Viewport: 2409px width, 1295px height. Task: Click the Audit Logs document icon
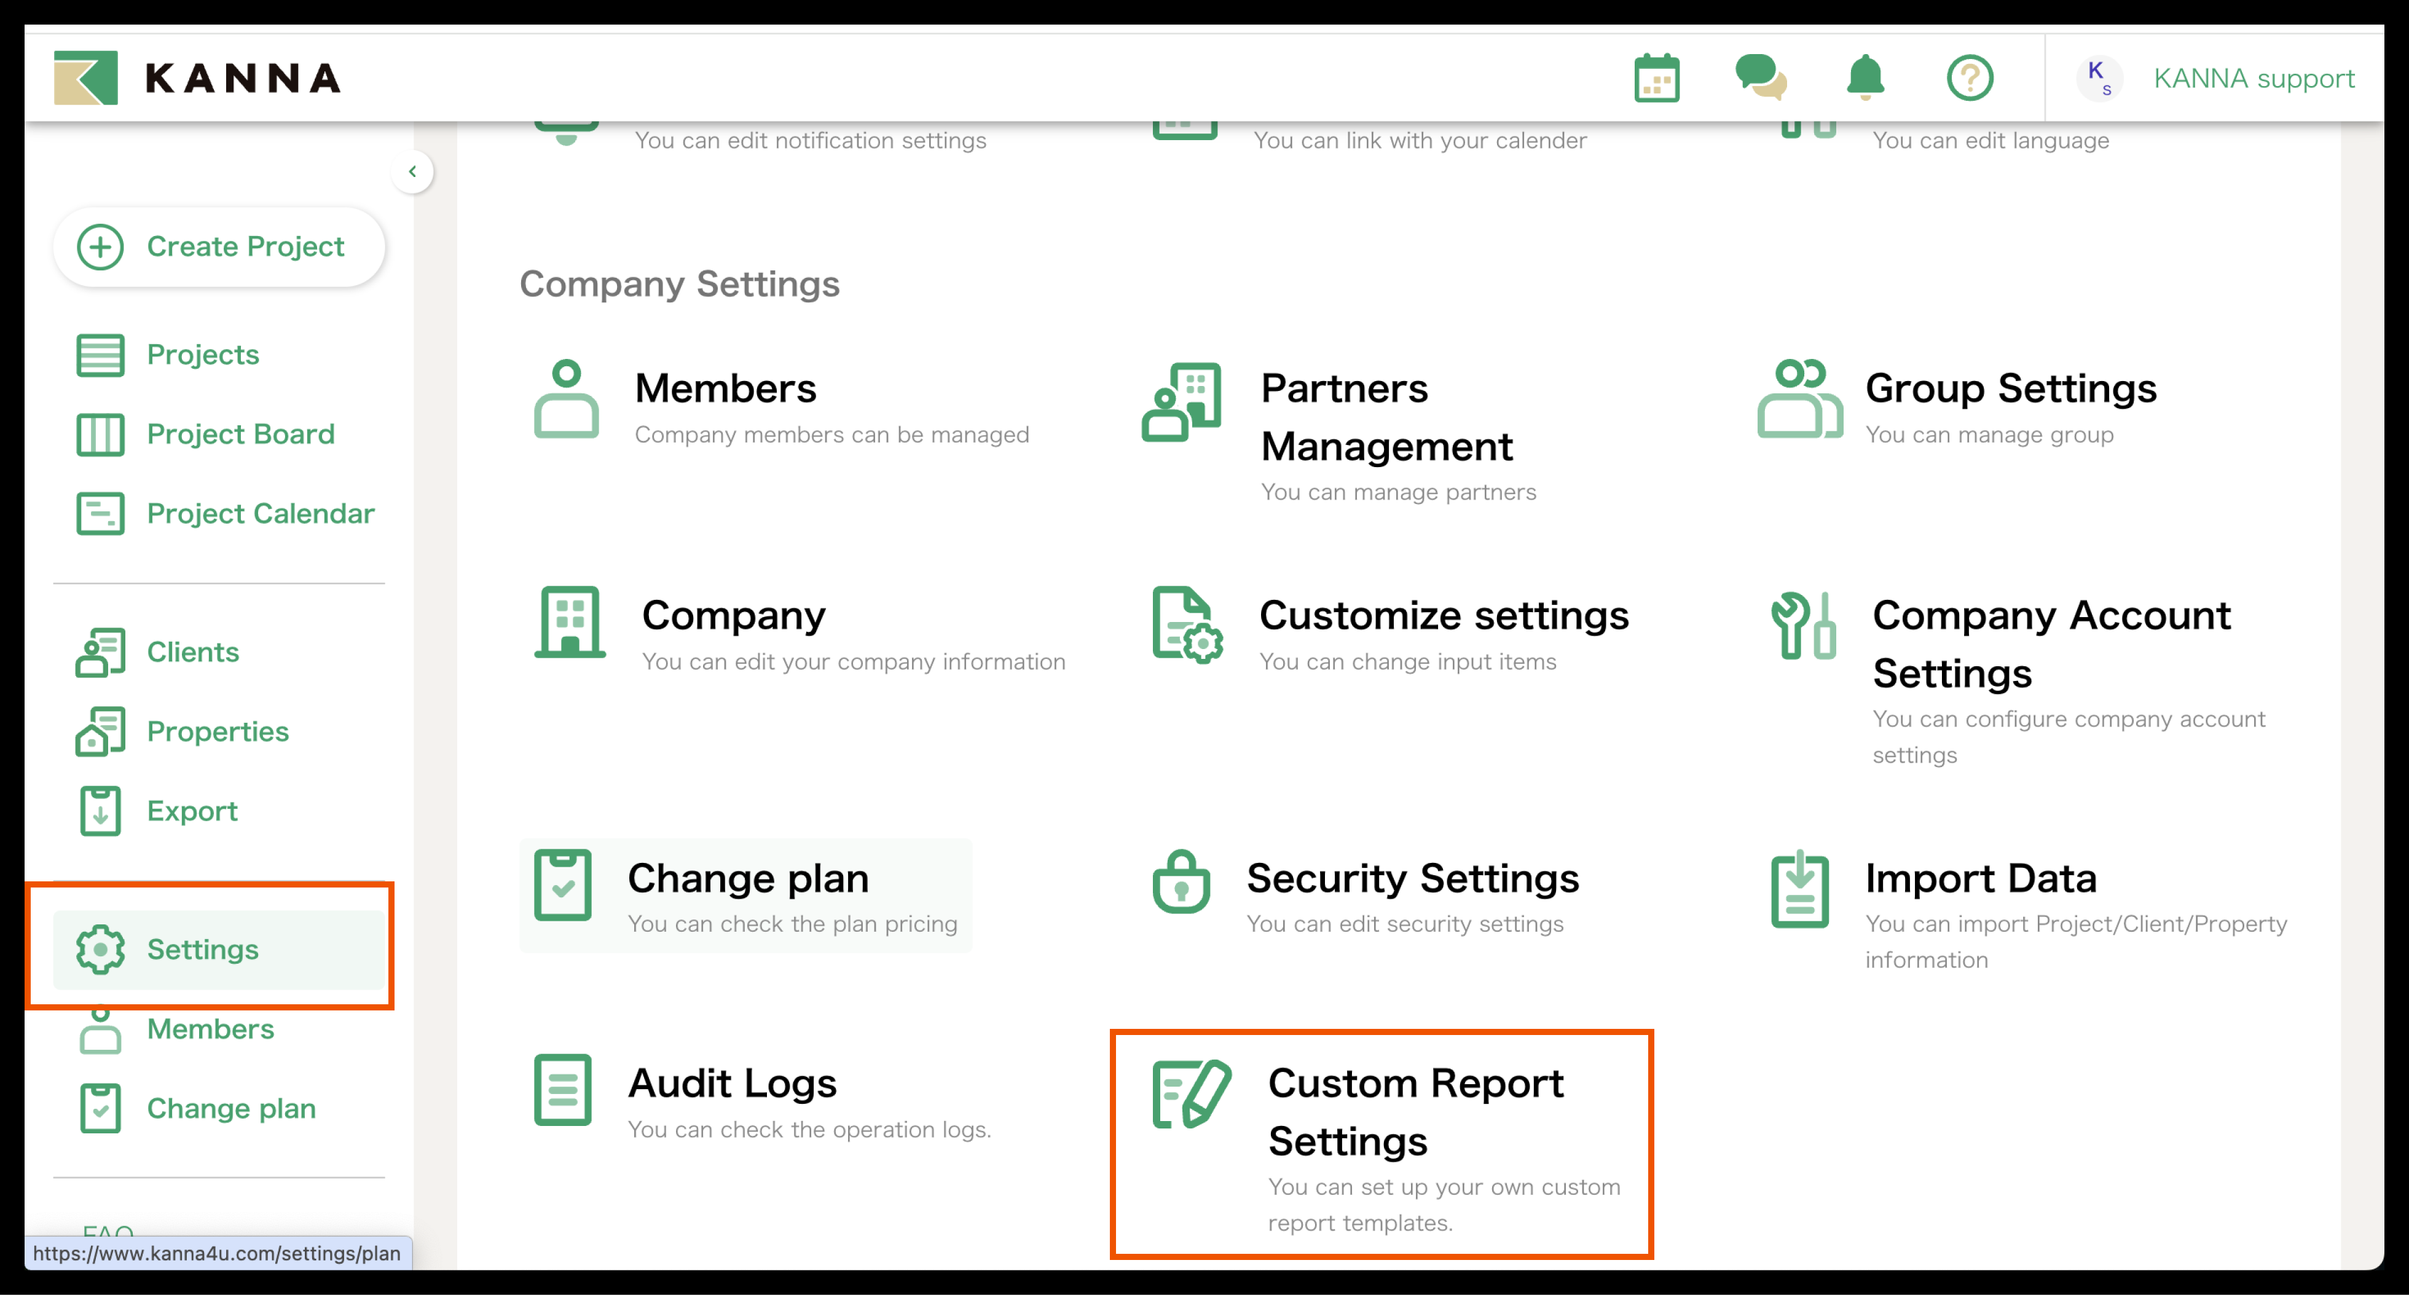562,1090
